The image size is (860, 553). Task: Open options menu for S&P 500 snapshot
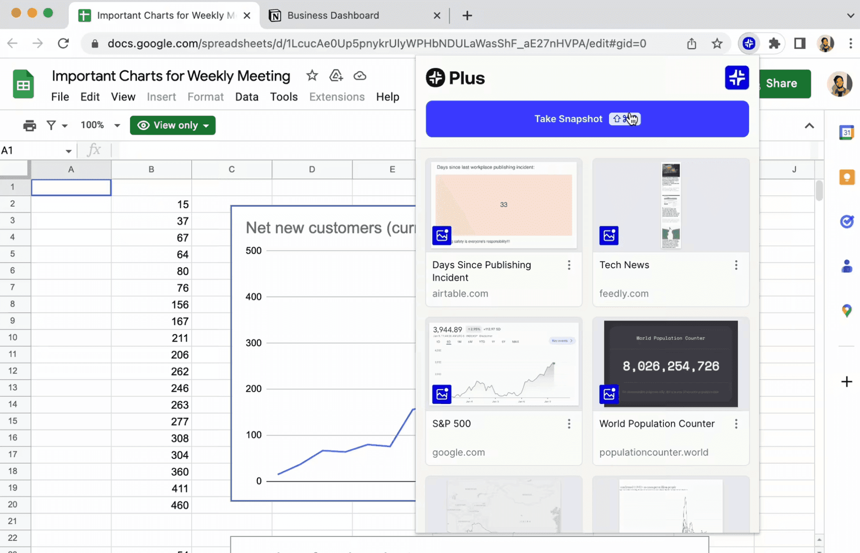click(569, 424)
